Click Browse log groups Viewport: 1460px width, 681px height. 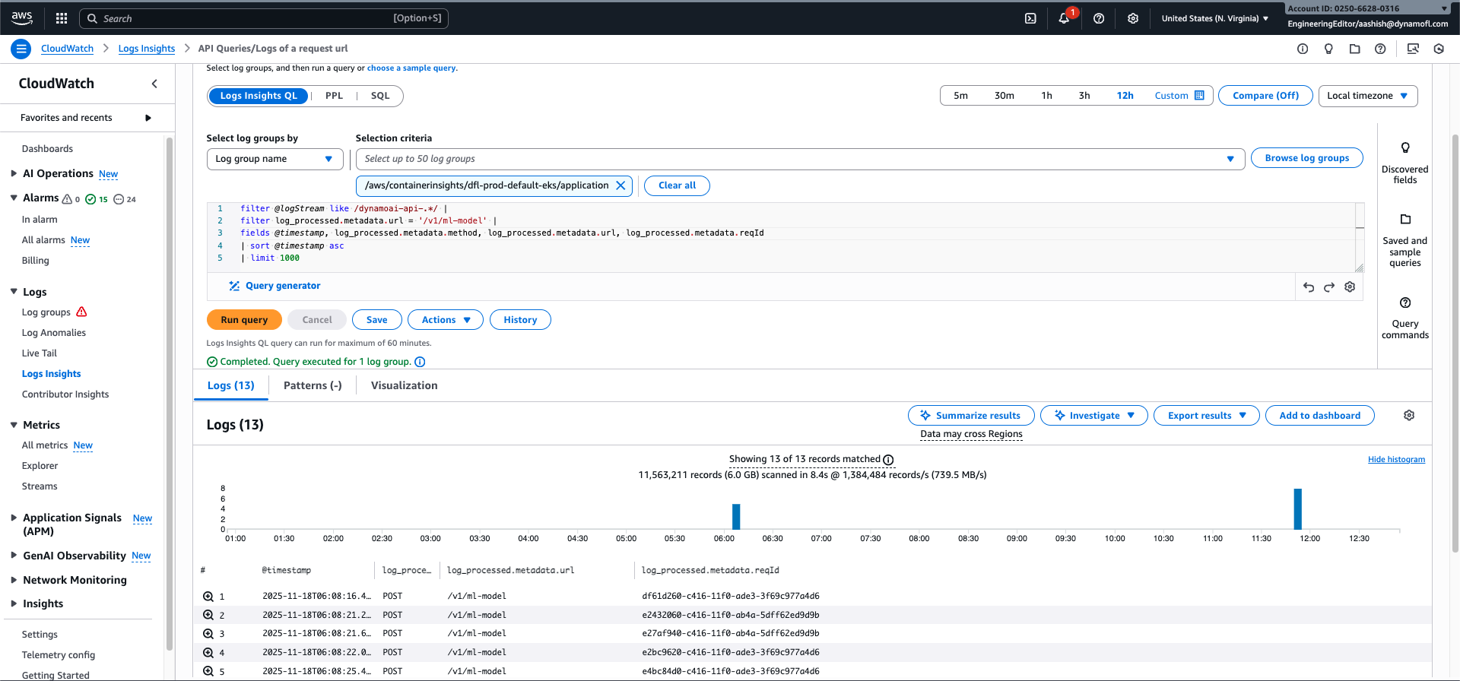coord(1306,158)
